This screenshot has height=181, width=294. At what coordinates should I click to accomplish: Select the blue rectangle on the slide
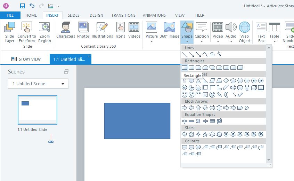[x=137, y=121]
